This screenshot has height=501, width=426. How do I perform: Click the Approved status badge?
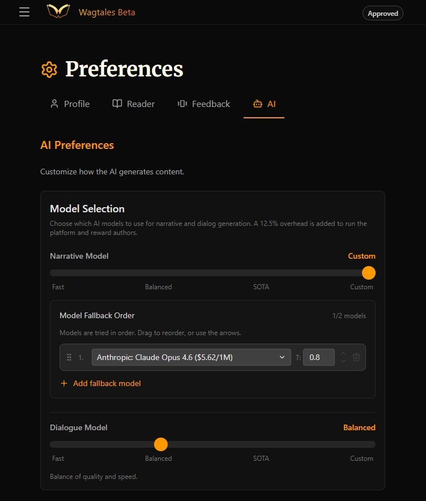382,13
